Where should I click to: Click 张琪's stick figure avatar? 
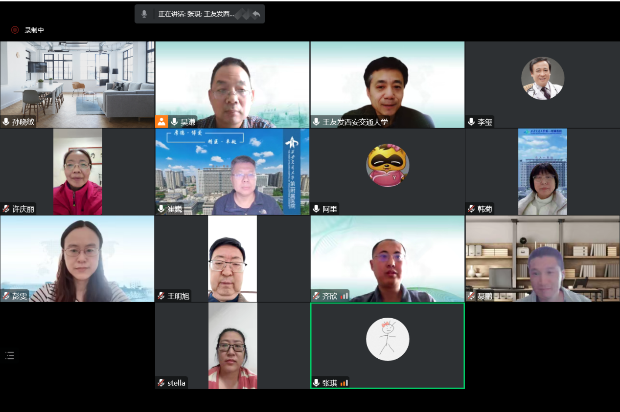coord(388,339)
